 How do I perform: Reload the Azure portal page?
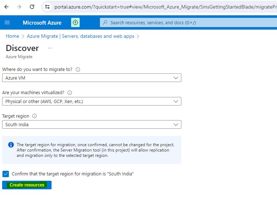[x=32, y=7]
